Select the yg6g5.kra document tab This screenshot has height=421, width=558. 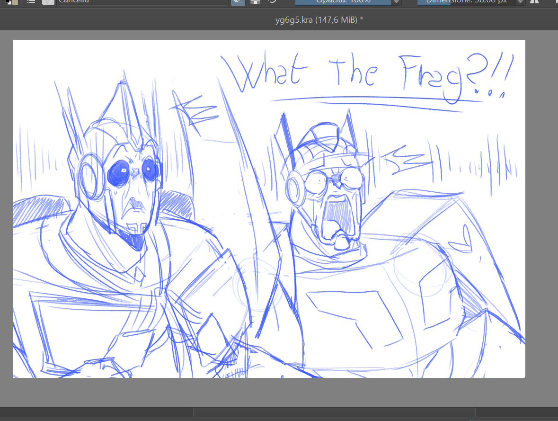point(319,20)
